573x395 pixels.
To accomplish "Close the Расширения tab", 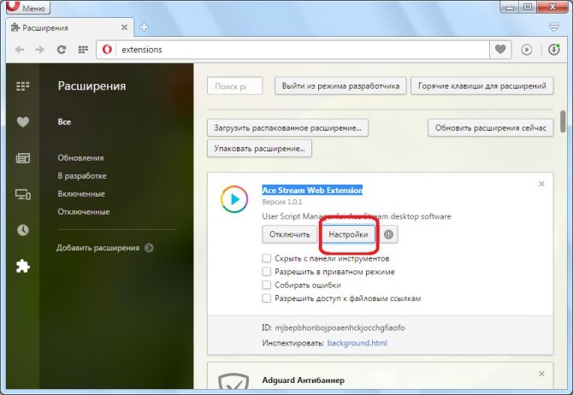I will point(124,27).
